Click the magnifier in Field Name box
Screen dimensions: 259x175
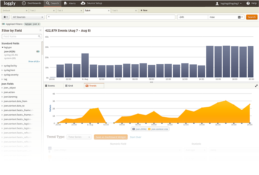point(39,36)
